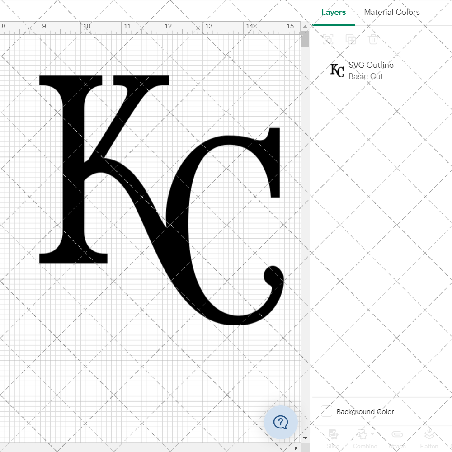Open the help chat bubble button
This screenshot has width=452, height=452.
click(x=281, y=422)
